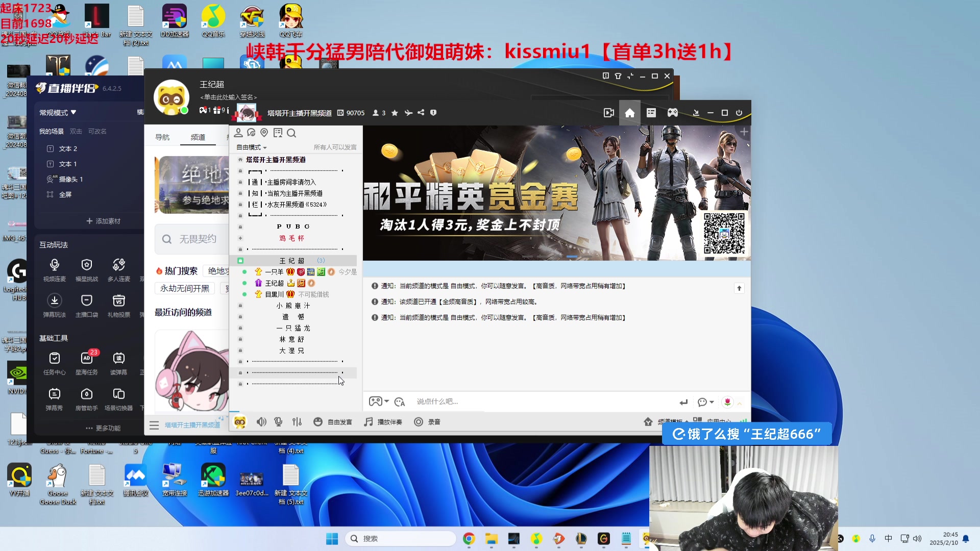This screenshot has width=980, height=551.
Task: Click the 和平精英赏金赛 banner image
Action: click(557, 193)
